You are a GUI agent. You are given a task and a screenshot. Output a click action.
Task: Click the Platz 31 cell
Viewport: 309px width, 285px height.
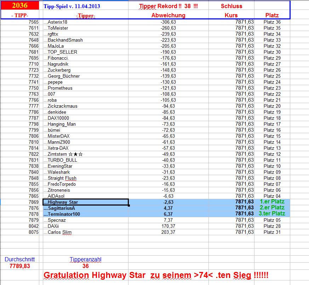[272, 232]
